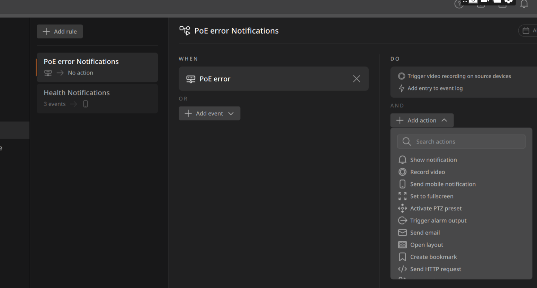Open the notifications bell in the top bar
Viewport: 537px width, 288px height.
[x=524, y=4]
